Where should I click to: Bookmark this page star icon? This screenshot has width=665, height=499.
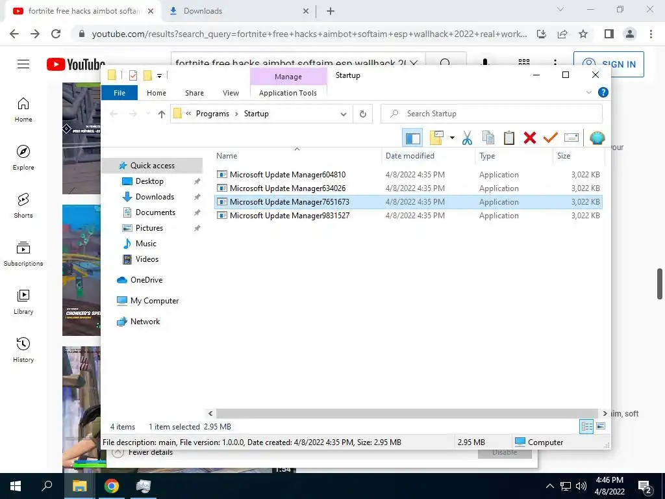point(583,34)
